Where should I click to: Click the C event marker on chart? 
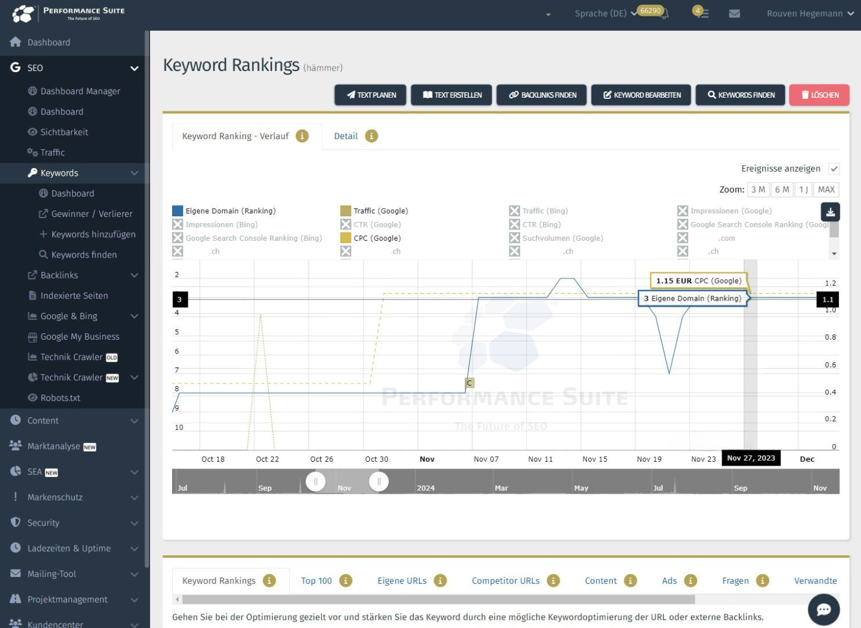click(x=469, y=383)
